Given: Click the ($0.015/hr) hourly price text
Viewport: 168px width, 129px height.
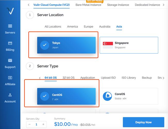Looking at the screenshot, I should pyautogui.click(x=88, y=125).
